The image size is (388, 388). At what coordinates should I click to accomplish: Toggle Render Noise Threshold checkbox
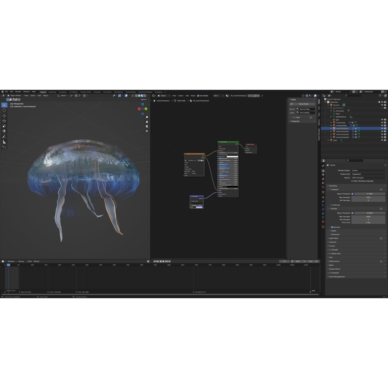click(352, 213)
